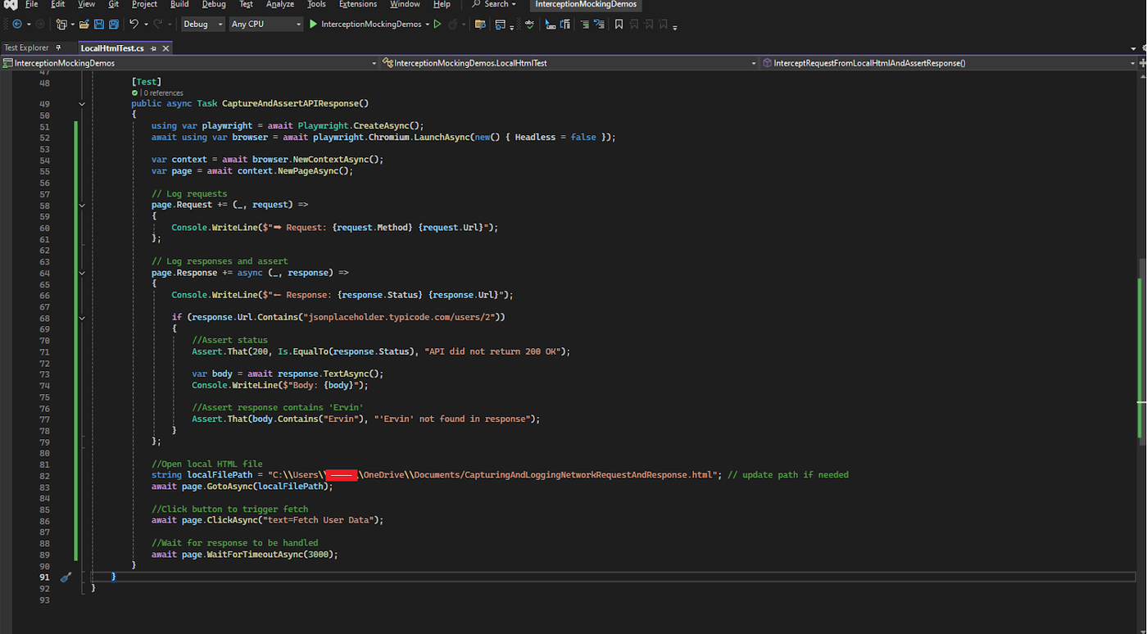Screen dimensions: 1147x634
Task: Click the bookmark icon in the toolbar
Action: point(619,25)
